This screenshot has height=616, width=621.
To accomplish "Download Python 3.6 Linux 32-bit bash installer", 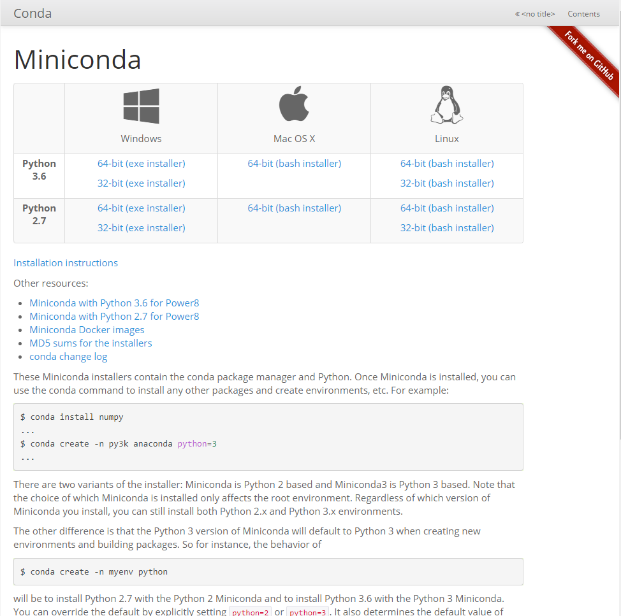I will pos(447,183).
